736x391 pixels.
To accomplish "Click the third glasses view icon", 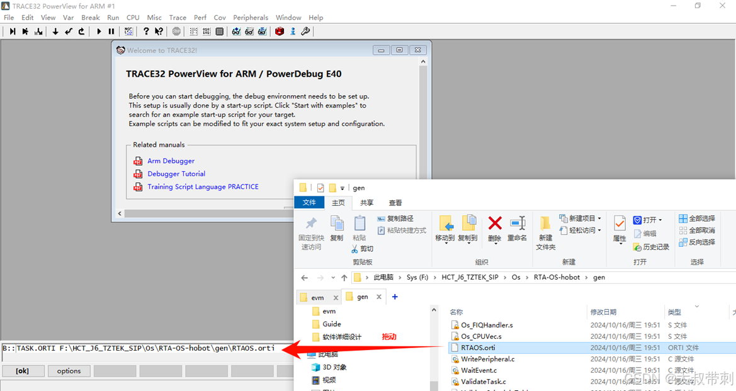I will click(263, 31).
